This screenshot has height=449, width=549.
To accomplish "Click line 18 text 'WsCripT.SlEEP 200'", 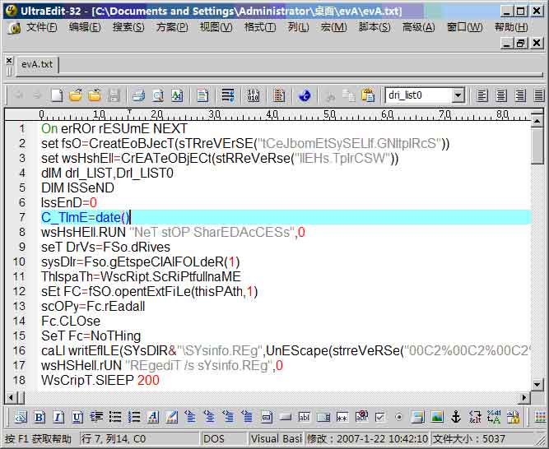I will [100, 380].
